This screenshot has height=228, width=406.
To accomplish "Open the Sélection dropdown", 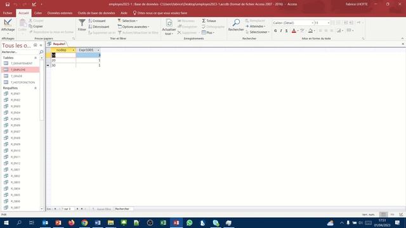I will tap(128, 21).
